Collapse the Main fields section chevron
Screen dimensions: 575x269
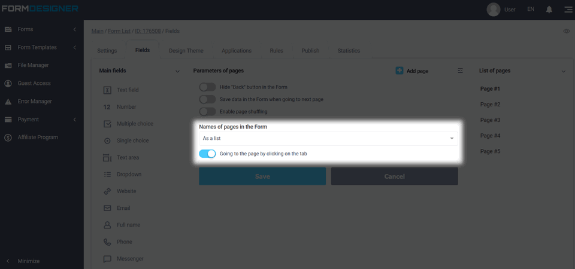[x=177, y=71]
